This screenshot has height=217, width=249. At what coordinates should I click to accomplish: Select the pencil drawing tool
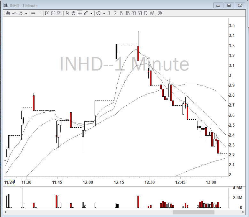tap(86, 13)
